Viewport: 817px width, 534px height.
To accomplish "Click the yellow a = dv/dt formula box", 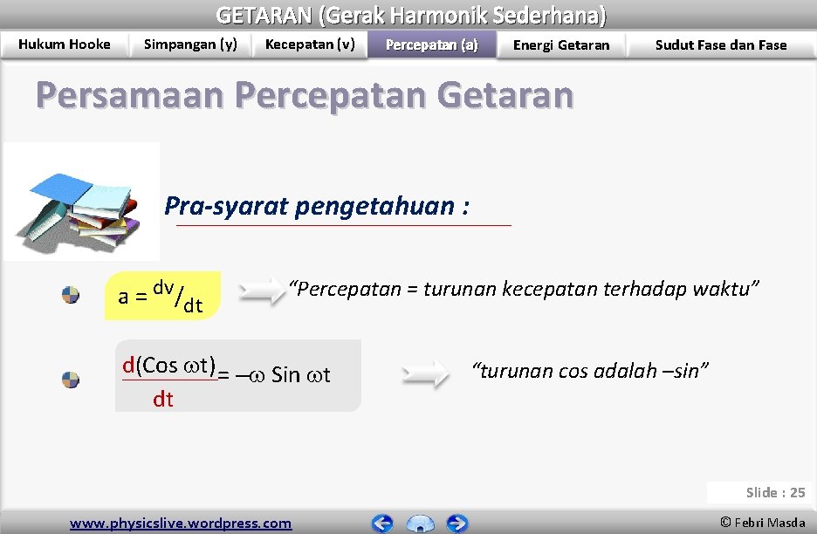I will [x=162, y=296].
